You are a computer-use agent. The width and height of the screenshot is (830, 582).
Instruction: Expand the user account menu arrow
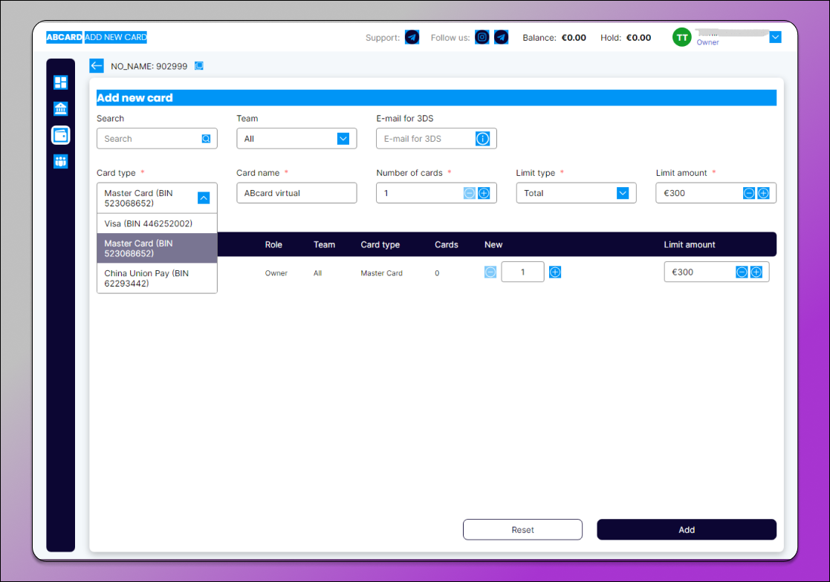coord(775,37)
